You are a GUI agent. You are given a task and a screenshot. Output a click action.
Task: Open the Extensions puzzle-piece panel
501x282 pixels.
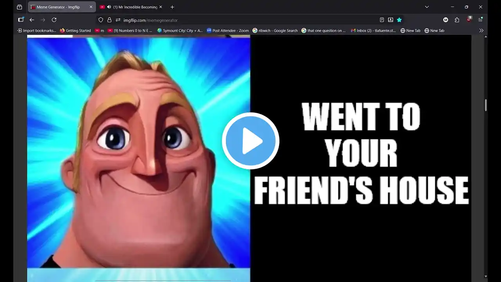tap(457, 20)
